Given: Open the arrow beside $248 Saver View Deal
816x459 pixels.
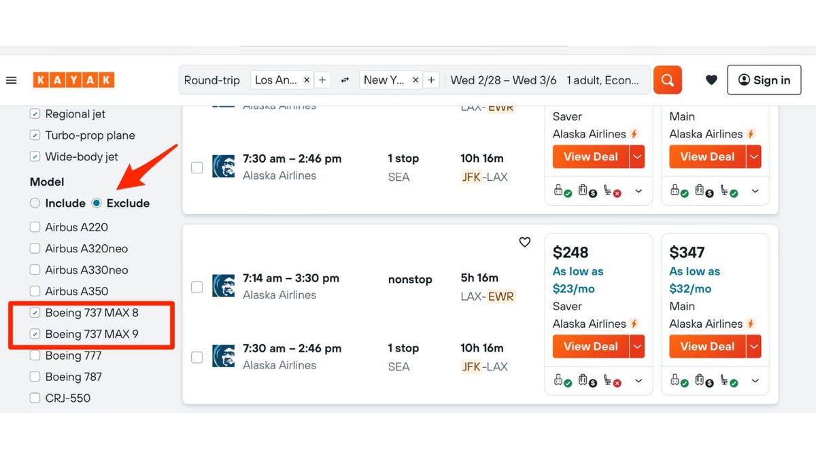Looking at the screenshot, I should [x=637, y=346].
